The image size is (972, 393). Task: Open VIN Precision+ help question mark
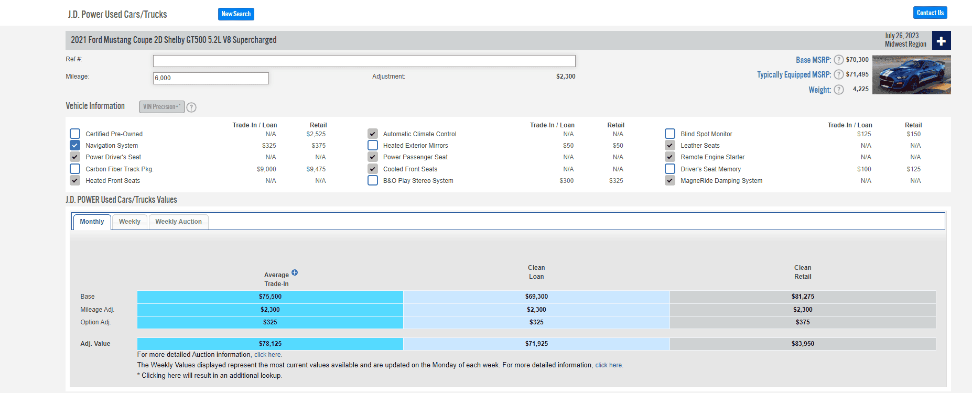click(x=191, y=107)
